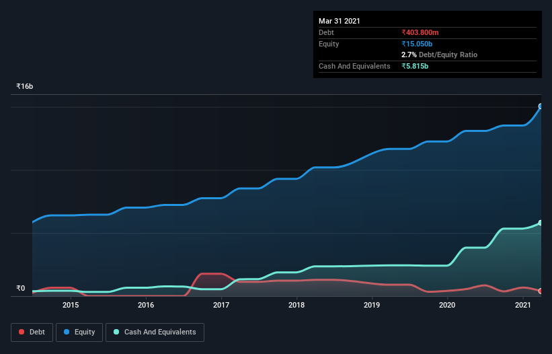
Task: Toggle the Debt legend button
Action: pyautogui.click(x=32, y=332)
